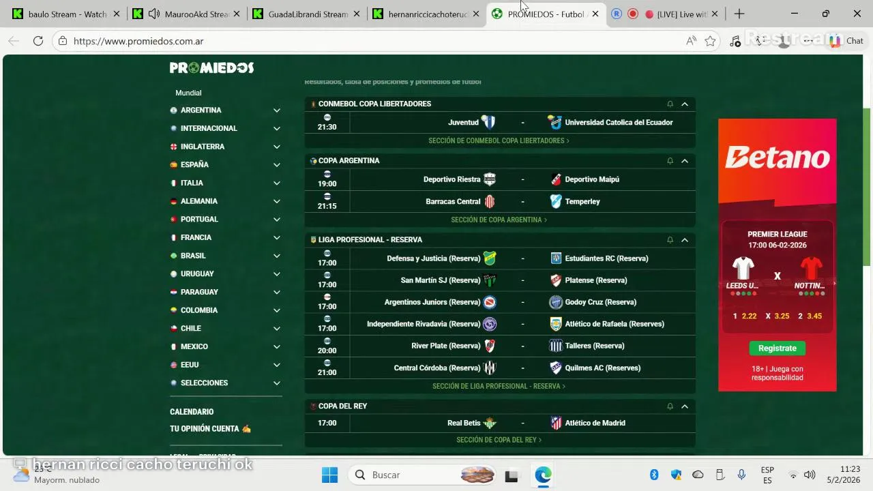
Task: Click Atlético de Madrid crest
Action: [556, 423]
